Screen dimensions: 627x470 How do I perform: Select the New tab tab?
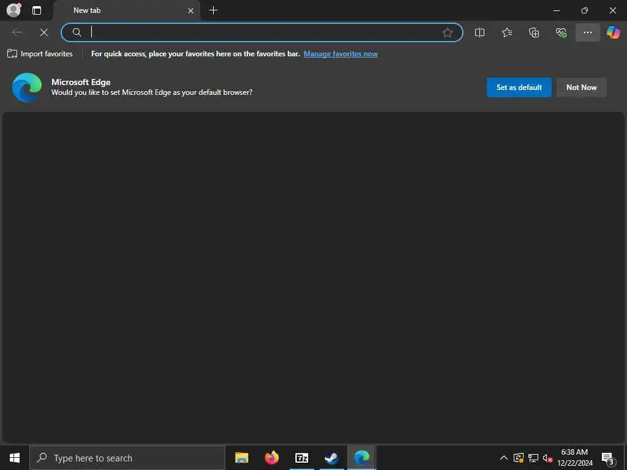(126, 10)
